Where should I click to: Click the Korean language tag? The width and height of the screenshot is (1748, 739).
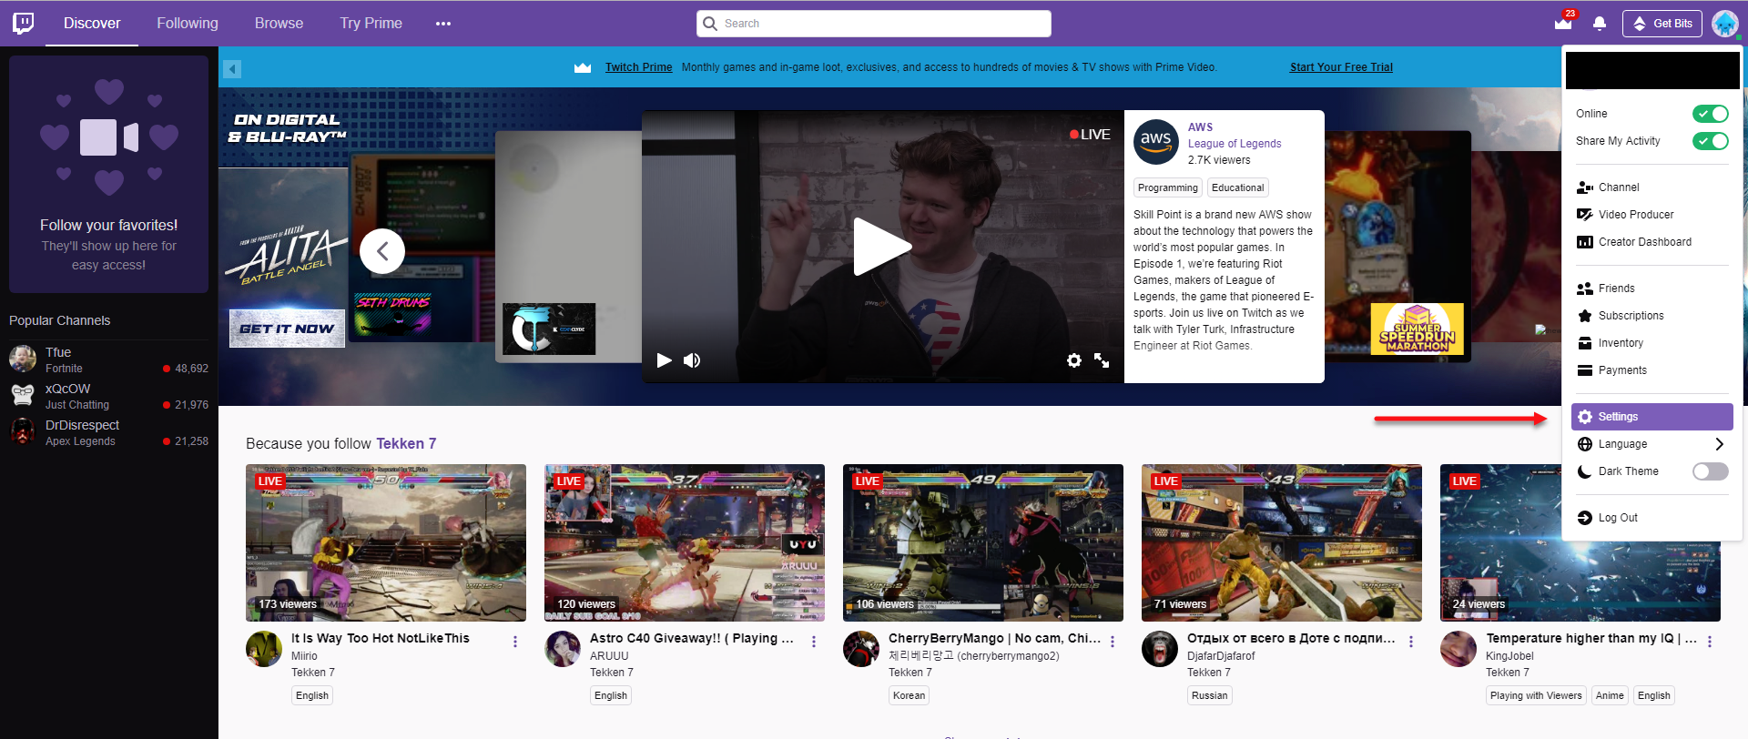pos(909,695)
